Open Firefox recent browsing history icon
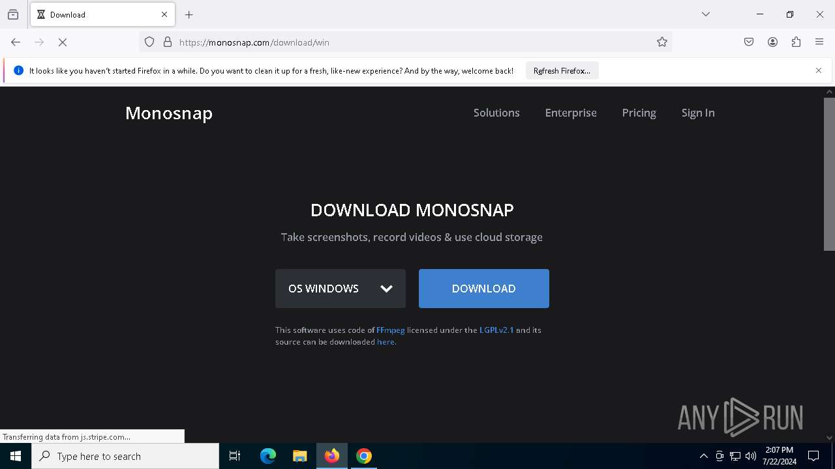Image resolution: width=835 pixels, height=469 pixels. click(x=13, y=14)
